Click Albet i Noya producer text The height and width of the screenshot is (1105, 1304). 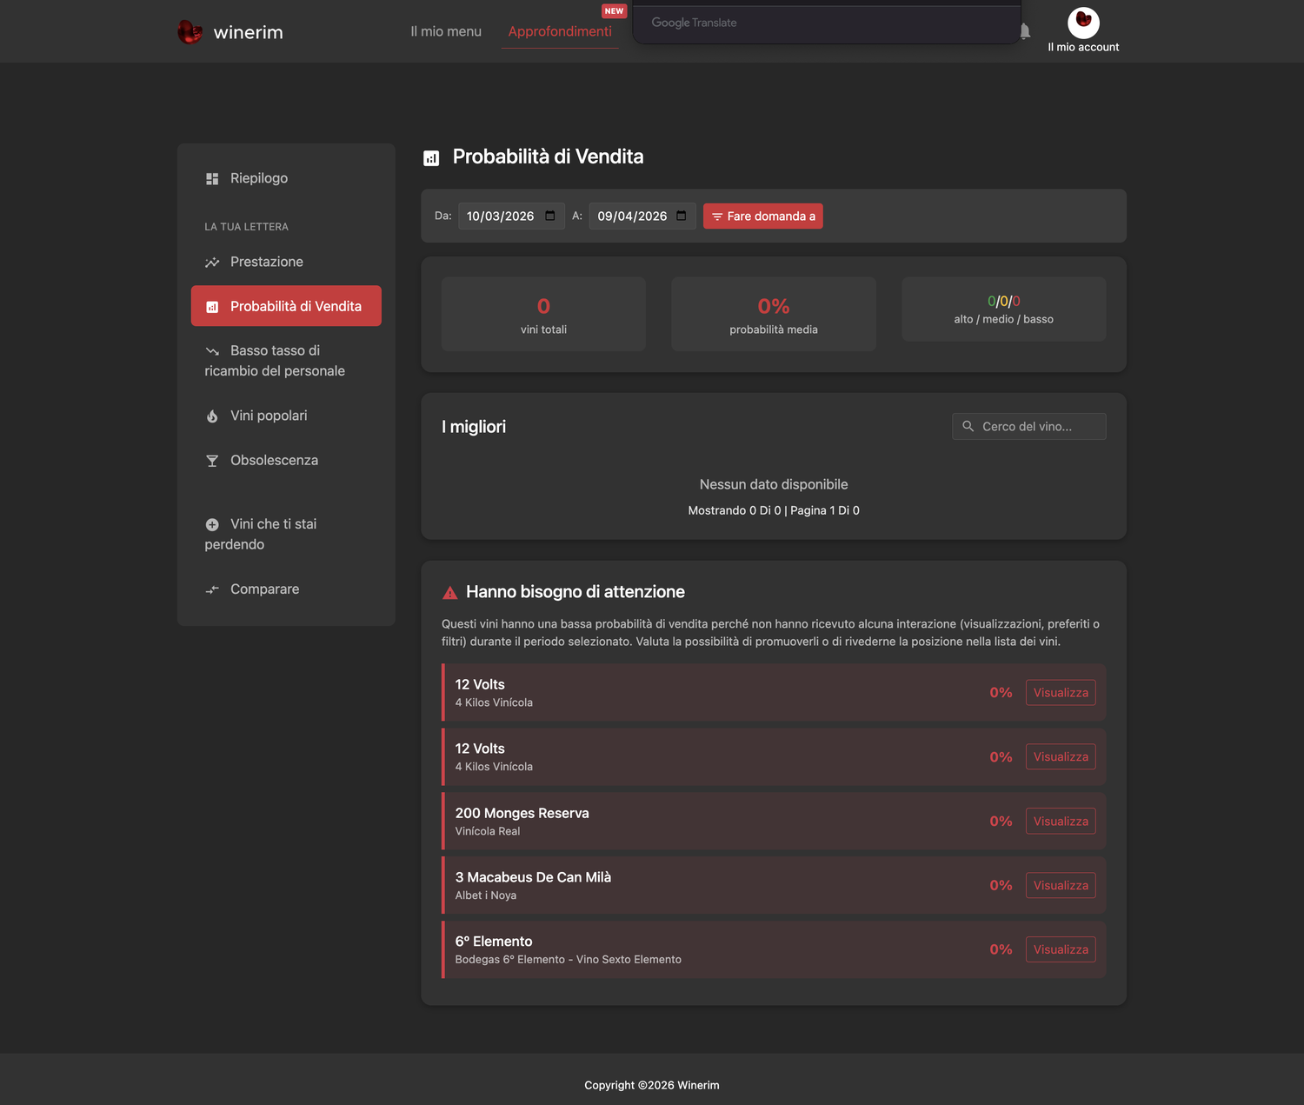486,896
